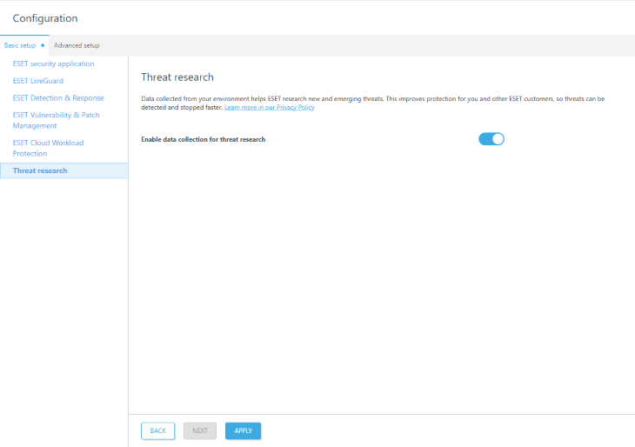Click 'Enable data collection for threat research' label
This screenshot has height=447, width=635.
click(204, 139)
